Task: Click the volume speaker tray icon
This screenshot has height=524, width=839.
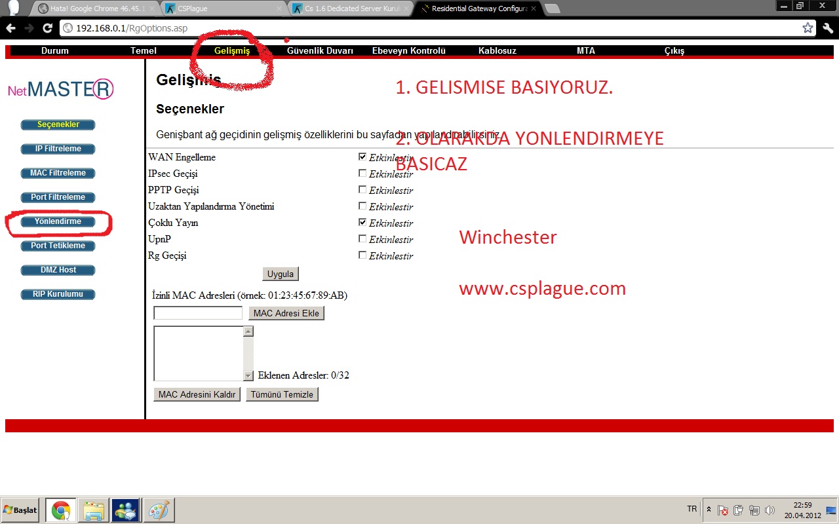Action: pos(770,510)
